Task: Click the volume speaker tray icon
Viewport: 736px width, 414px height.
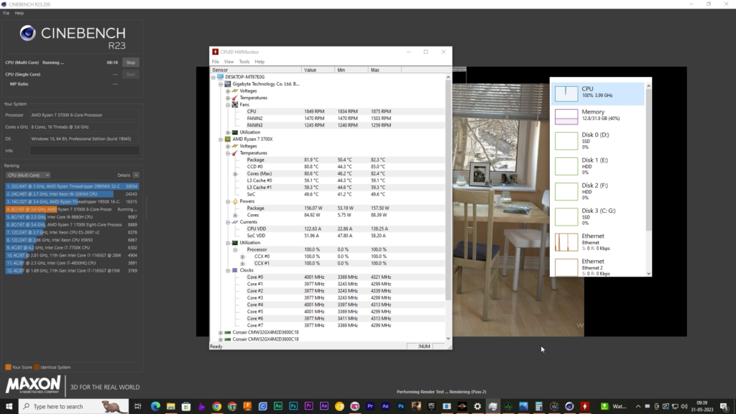Action: tap(684, 407)
